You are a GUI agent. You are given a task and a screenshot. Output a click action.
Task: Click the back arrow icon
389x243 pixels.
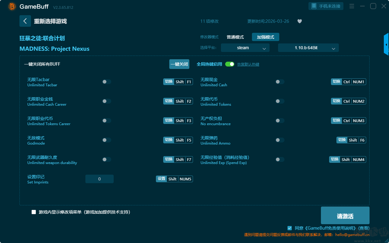click(x=25, y=21)
